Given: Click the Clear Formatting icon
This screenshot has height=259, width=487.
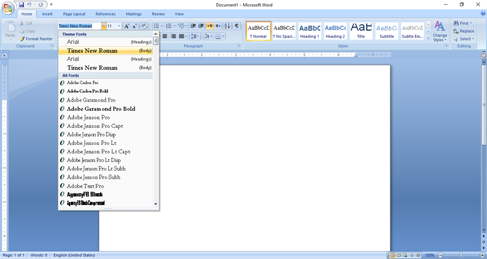Looking at the screenshot, I should [x=144, y=26].
